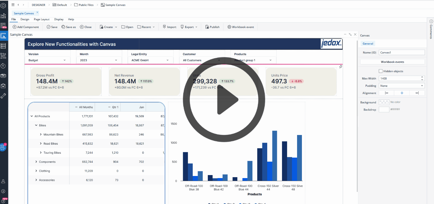Click the Publish toolbar icon
The width and height of the screenshot is (434, 204).
pos(207,27)
